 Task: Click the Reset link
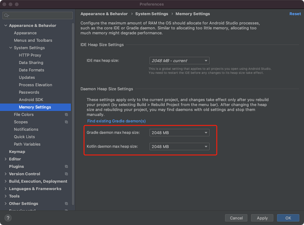pos(295,14)
